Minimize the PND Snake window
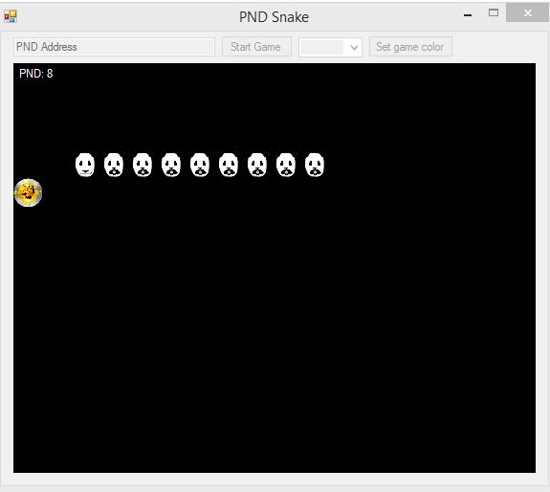 (x=468, y=15)
